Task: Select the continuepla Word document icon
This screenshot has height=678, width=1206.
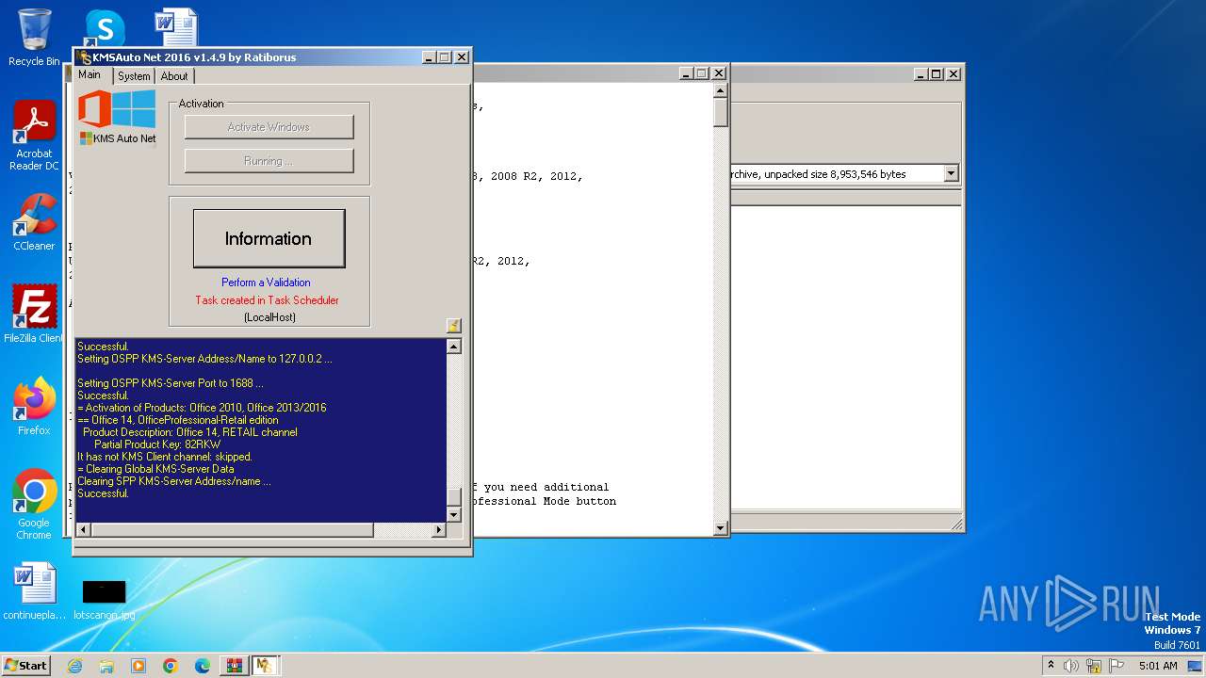Action: [x=34, y=591]
